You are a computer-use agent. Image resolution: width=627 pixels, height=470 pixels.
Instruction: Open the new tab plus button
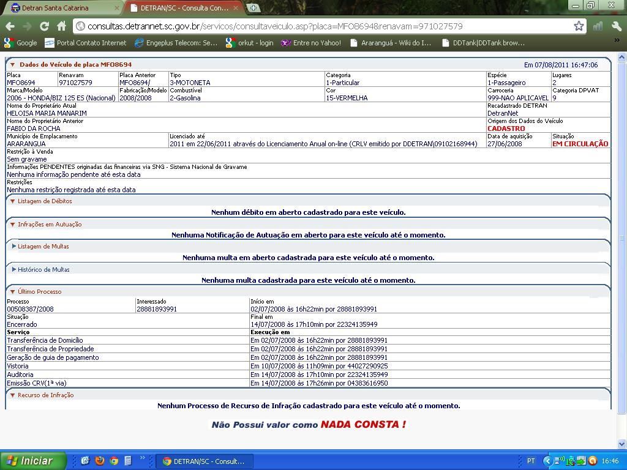coord(253,8)
